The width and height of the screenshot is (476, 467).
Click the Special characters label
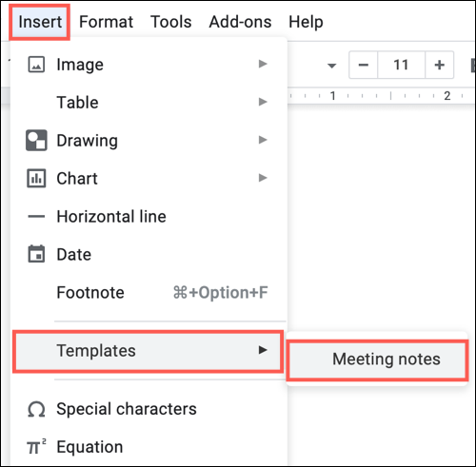pos(127,409)
